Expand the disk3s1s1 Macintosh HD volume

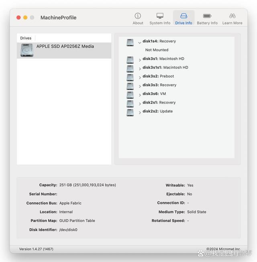point(140,69)
